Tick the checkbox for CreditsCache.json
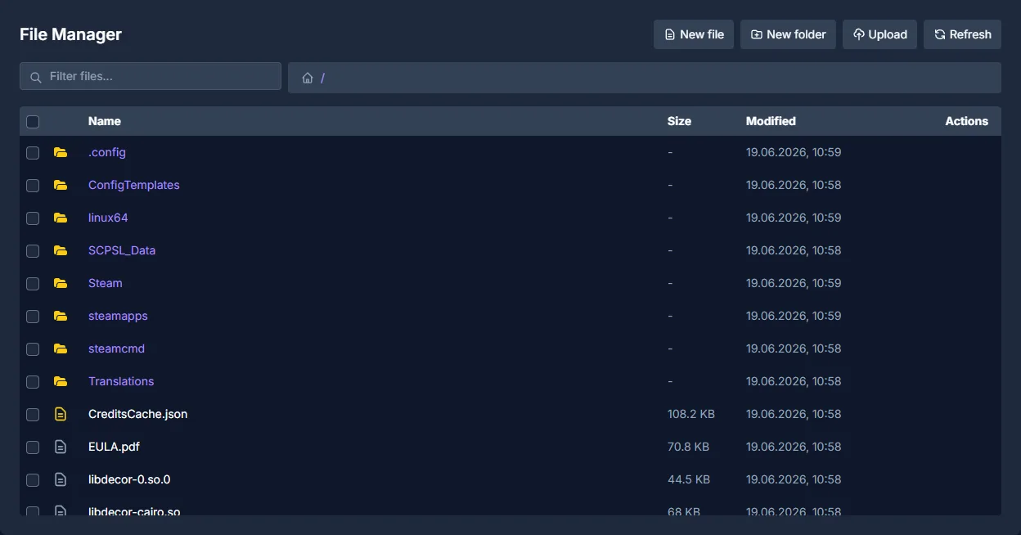 (x=33, y=415)
